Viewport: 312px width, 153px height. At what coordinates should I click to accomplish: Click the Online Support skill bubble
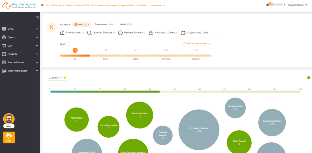click(x=239, y=142)
